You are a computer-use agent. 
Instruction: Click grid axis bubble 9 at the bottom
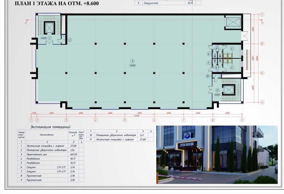(x=242, y=120)
